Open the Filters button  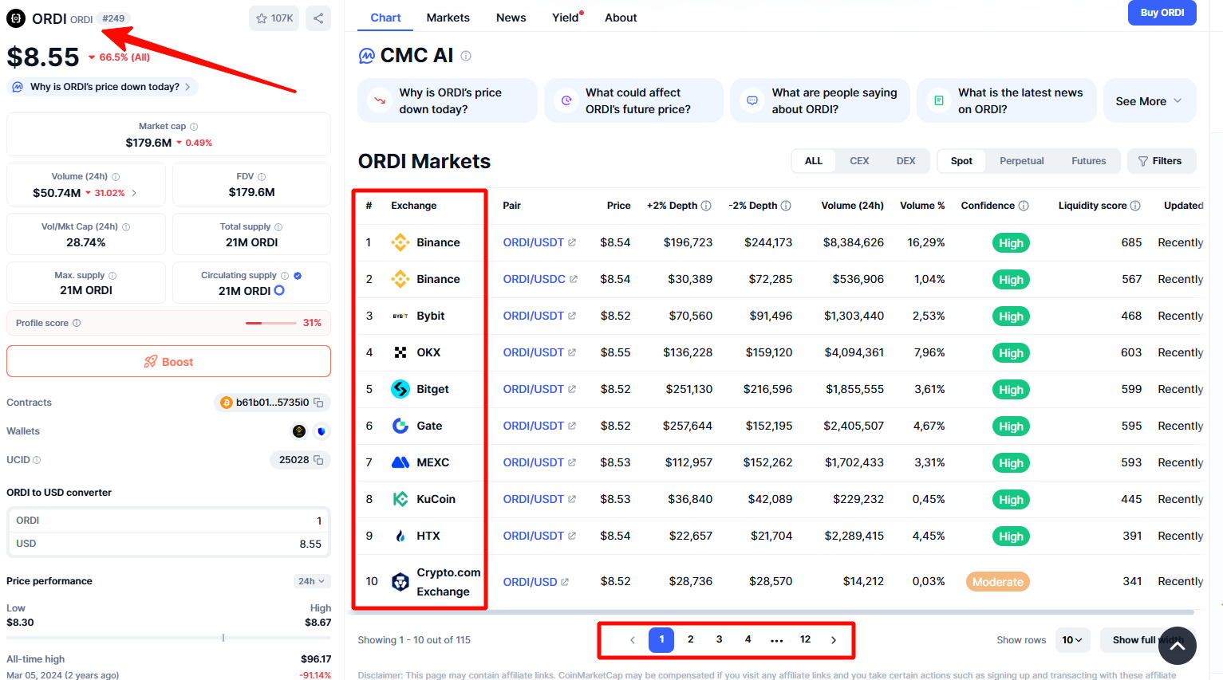click(1162, 161)
